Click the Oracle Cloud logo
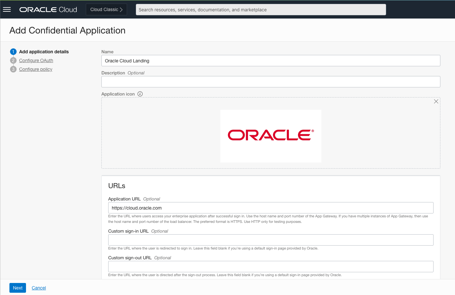This screenshot has width=455, height=295. point(48,9)
